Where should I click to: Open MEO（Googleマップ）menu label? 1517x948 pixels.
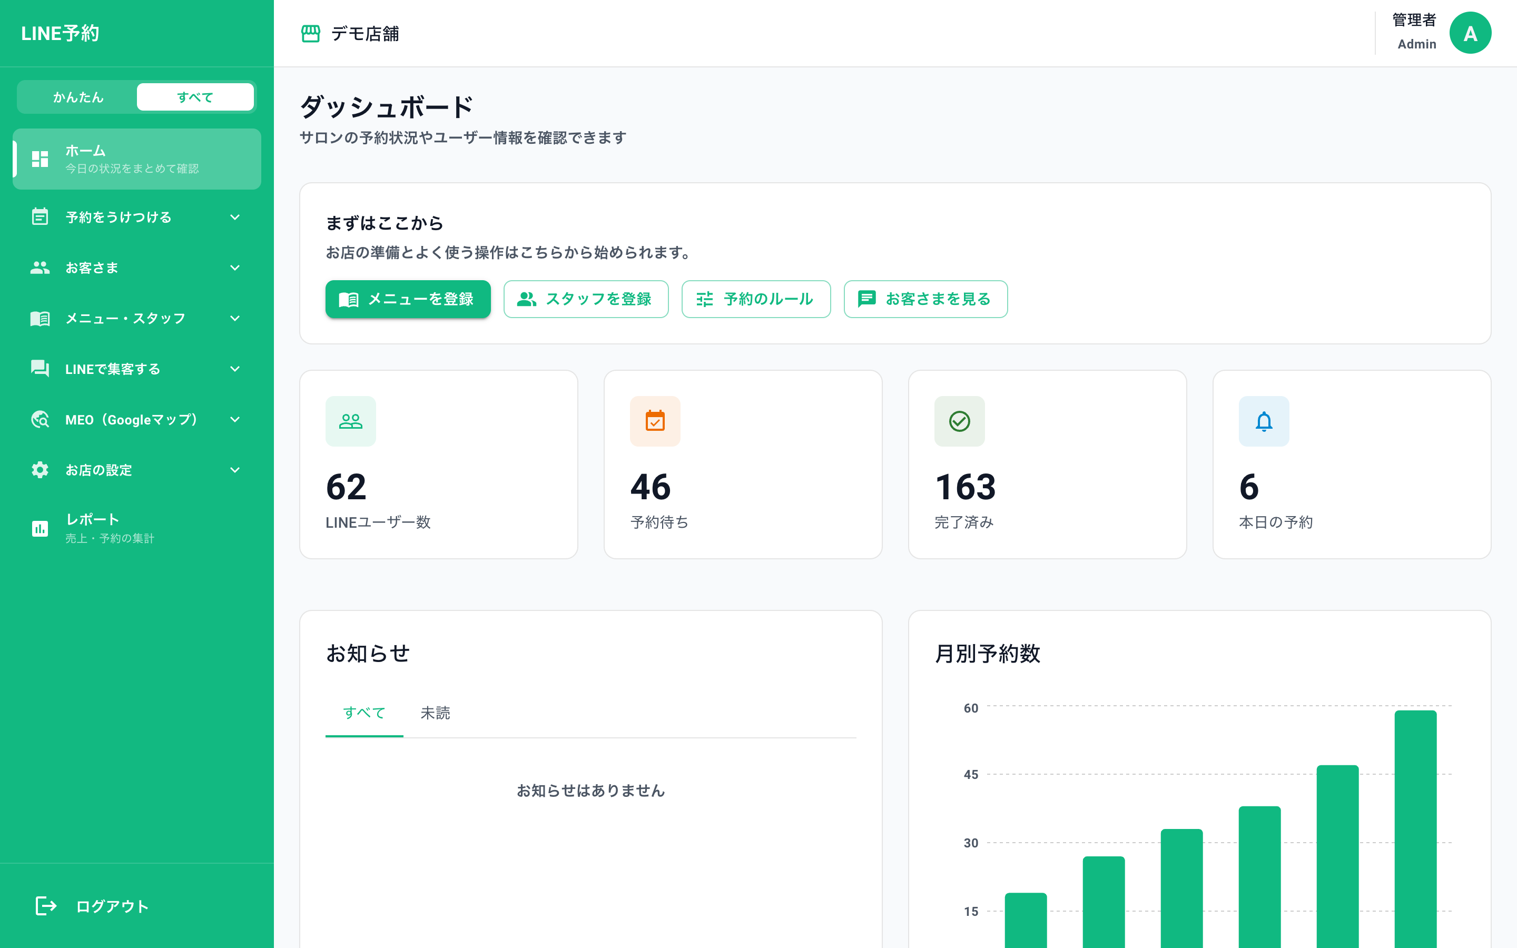(x=132, y=419)
